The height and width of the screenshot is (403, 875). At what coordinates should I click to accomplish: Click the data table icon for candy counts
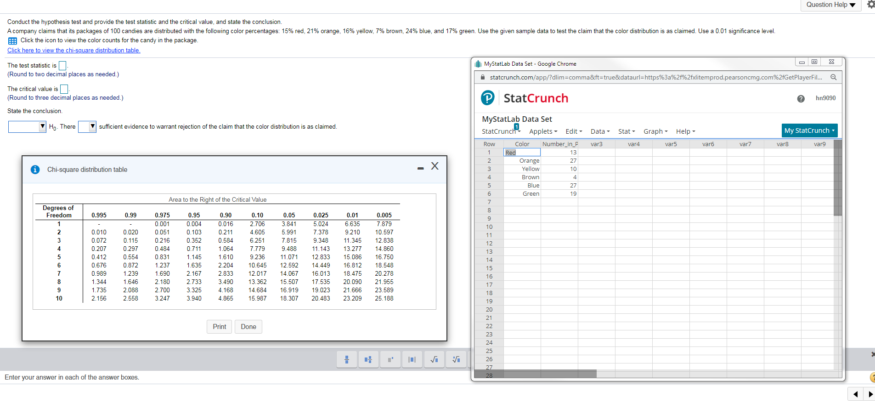[x=12, y=40]
